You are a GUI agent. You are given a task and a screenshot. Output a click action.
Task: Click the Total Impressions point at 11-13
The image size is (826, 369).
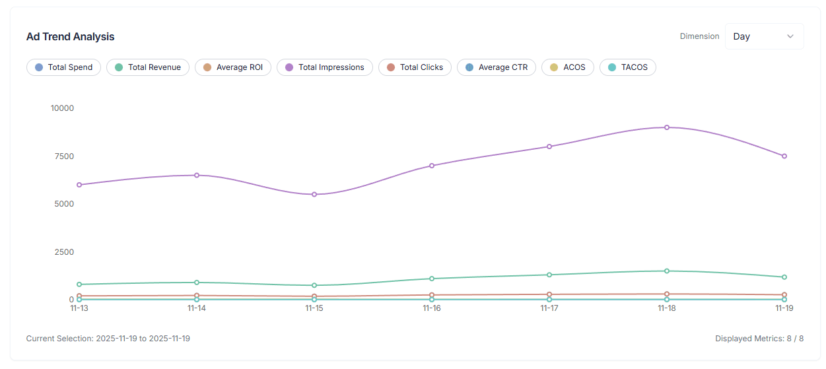[79, 185]
